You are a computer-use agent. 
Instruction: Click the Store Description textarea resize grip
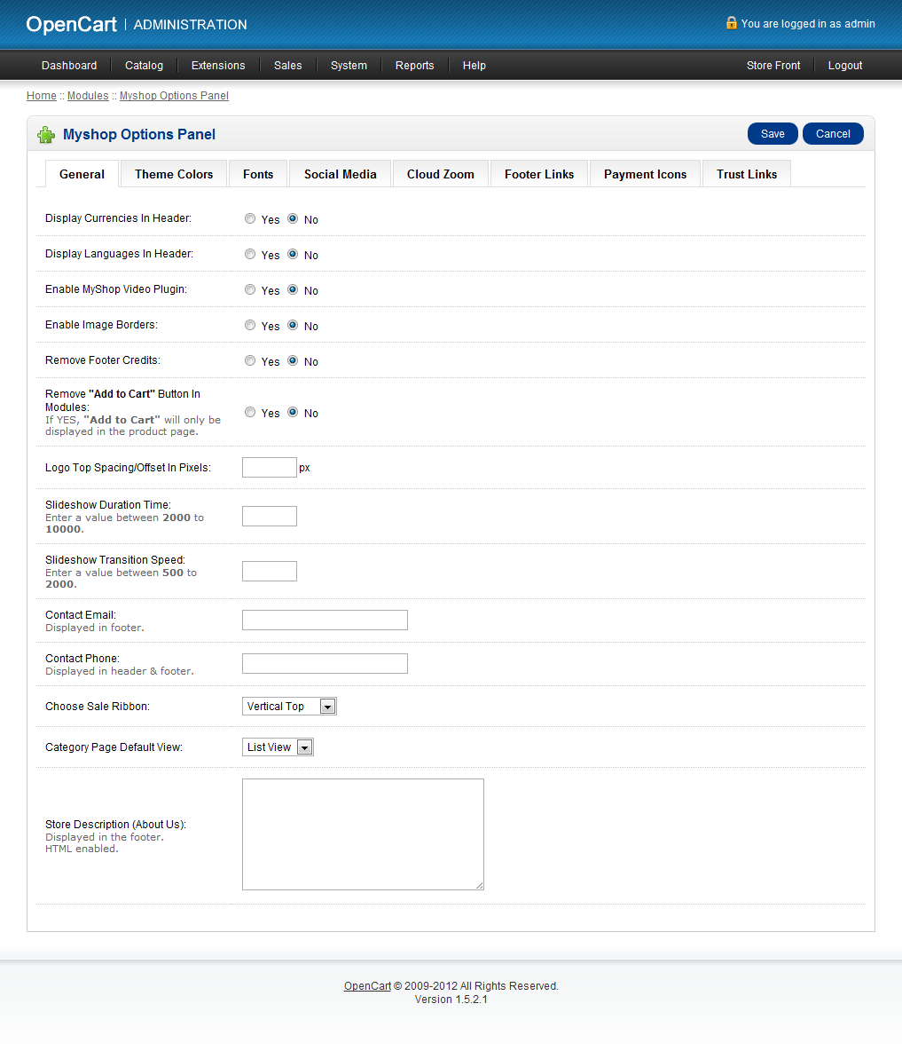pyautogui.click(x=480, y=885)
